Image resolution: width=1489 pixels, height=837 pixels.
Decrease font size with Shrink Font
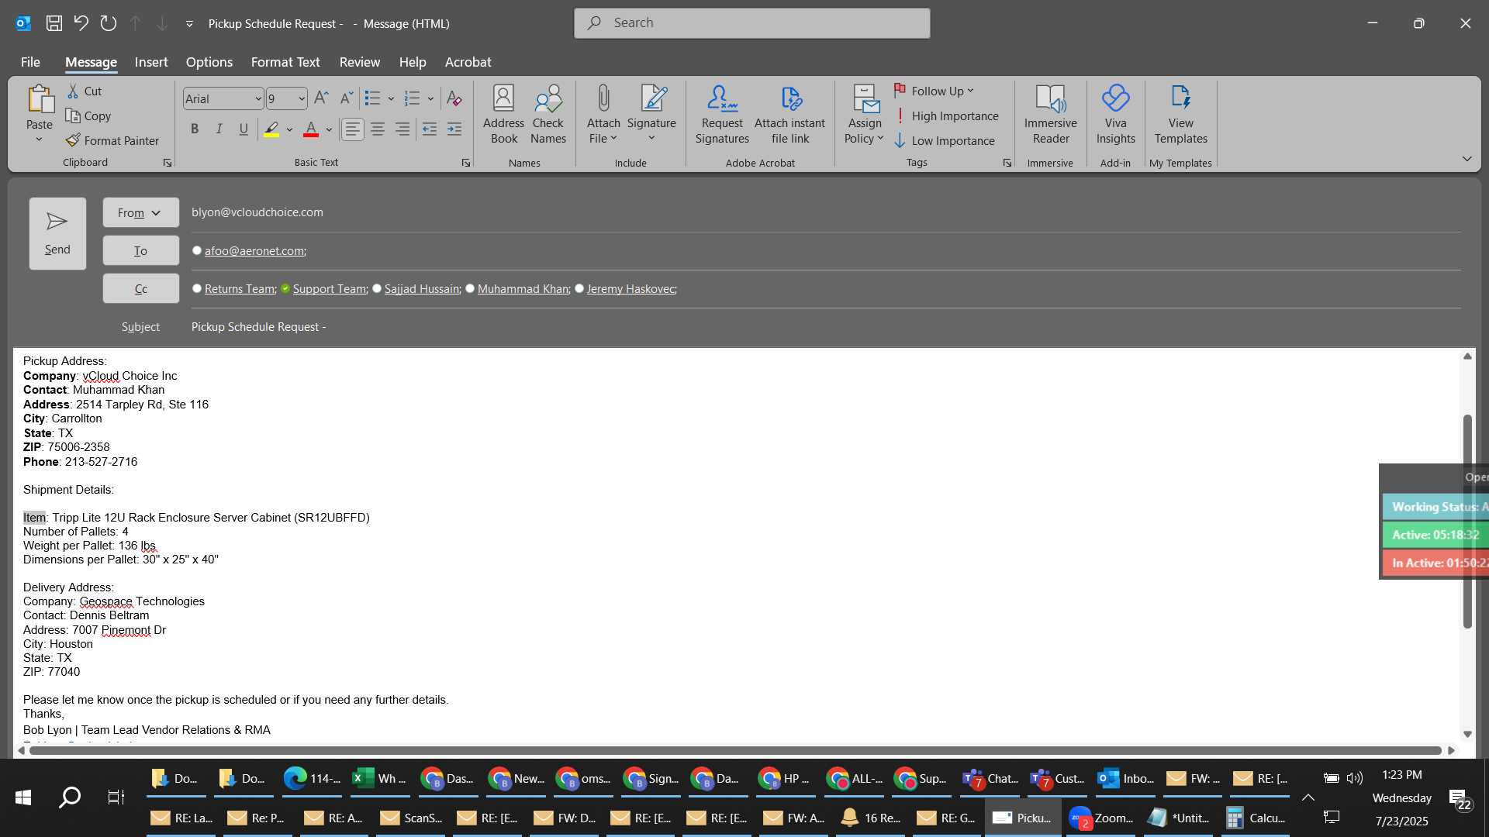click(346, 98)
